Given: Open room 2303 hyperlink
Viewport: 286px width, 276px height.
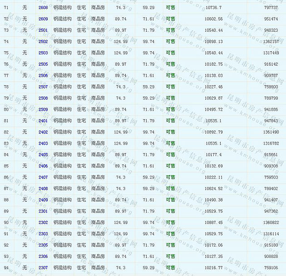Looking at the screenshot, I should click(x=43, y=234).
